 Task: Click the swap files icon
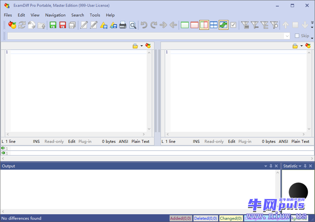tap(32, 25)
